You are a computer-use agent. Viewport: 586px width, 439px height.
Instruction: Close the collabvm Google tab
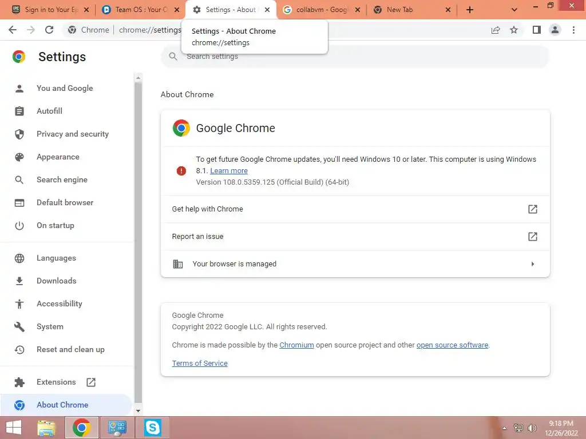pyautogui.click(x=358, y=10)
